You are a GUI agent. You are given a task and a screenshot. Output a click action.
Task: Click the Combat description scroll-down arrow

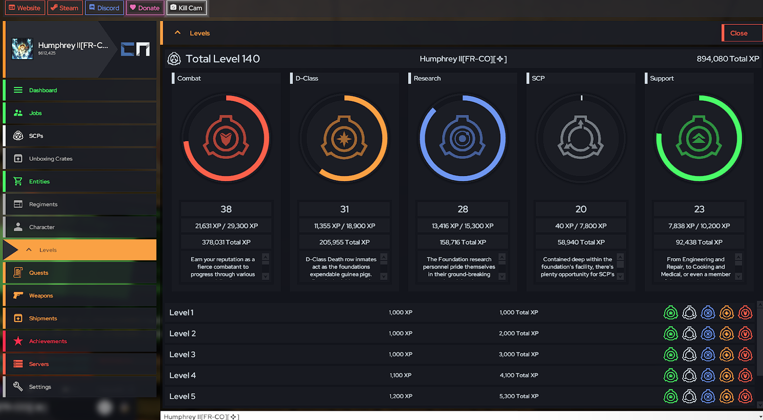(266, 277)
